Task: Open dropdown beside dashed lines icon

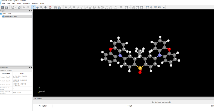Action: click(x=124, y=7)
